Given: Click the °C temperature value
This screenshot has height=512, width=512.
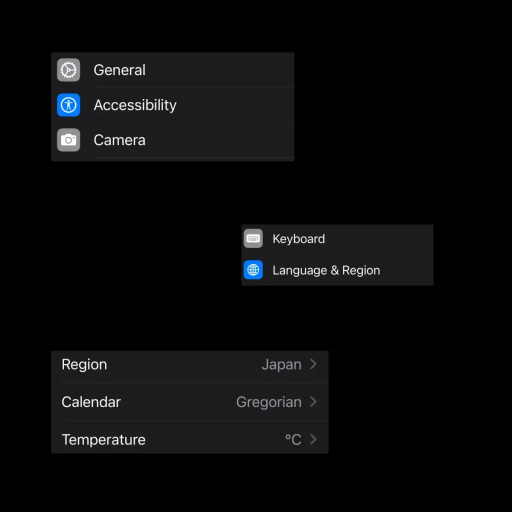Looking at the screenshot, I should [x=292, y=439].
